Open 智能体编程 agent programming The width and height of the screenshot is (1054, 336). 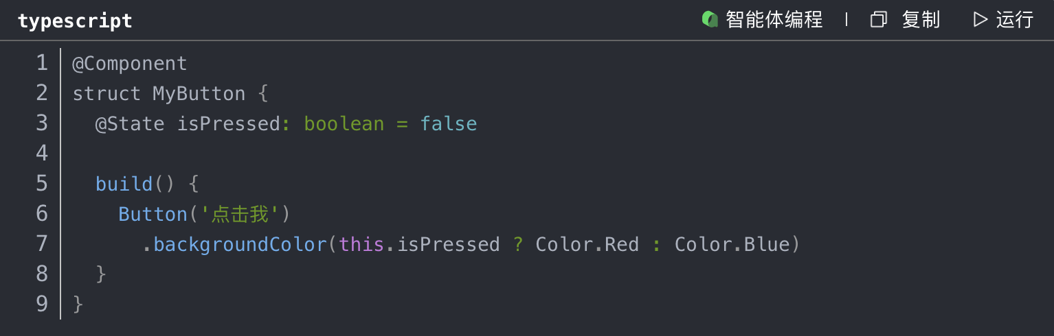point(774,20)
